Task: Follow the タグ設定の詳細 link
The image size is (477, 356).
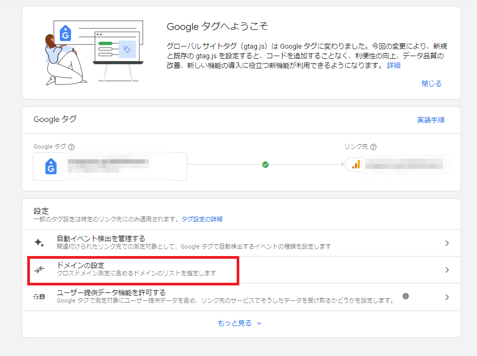Action: [x=202, y=219]
